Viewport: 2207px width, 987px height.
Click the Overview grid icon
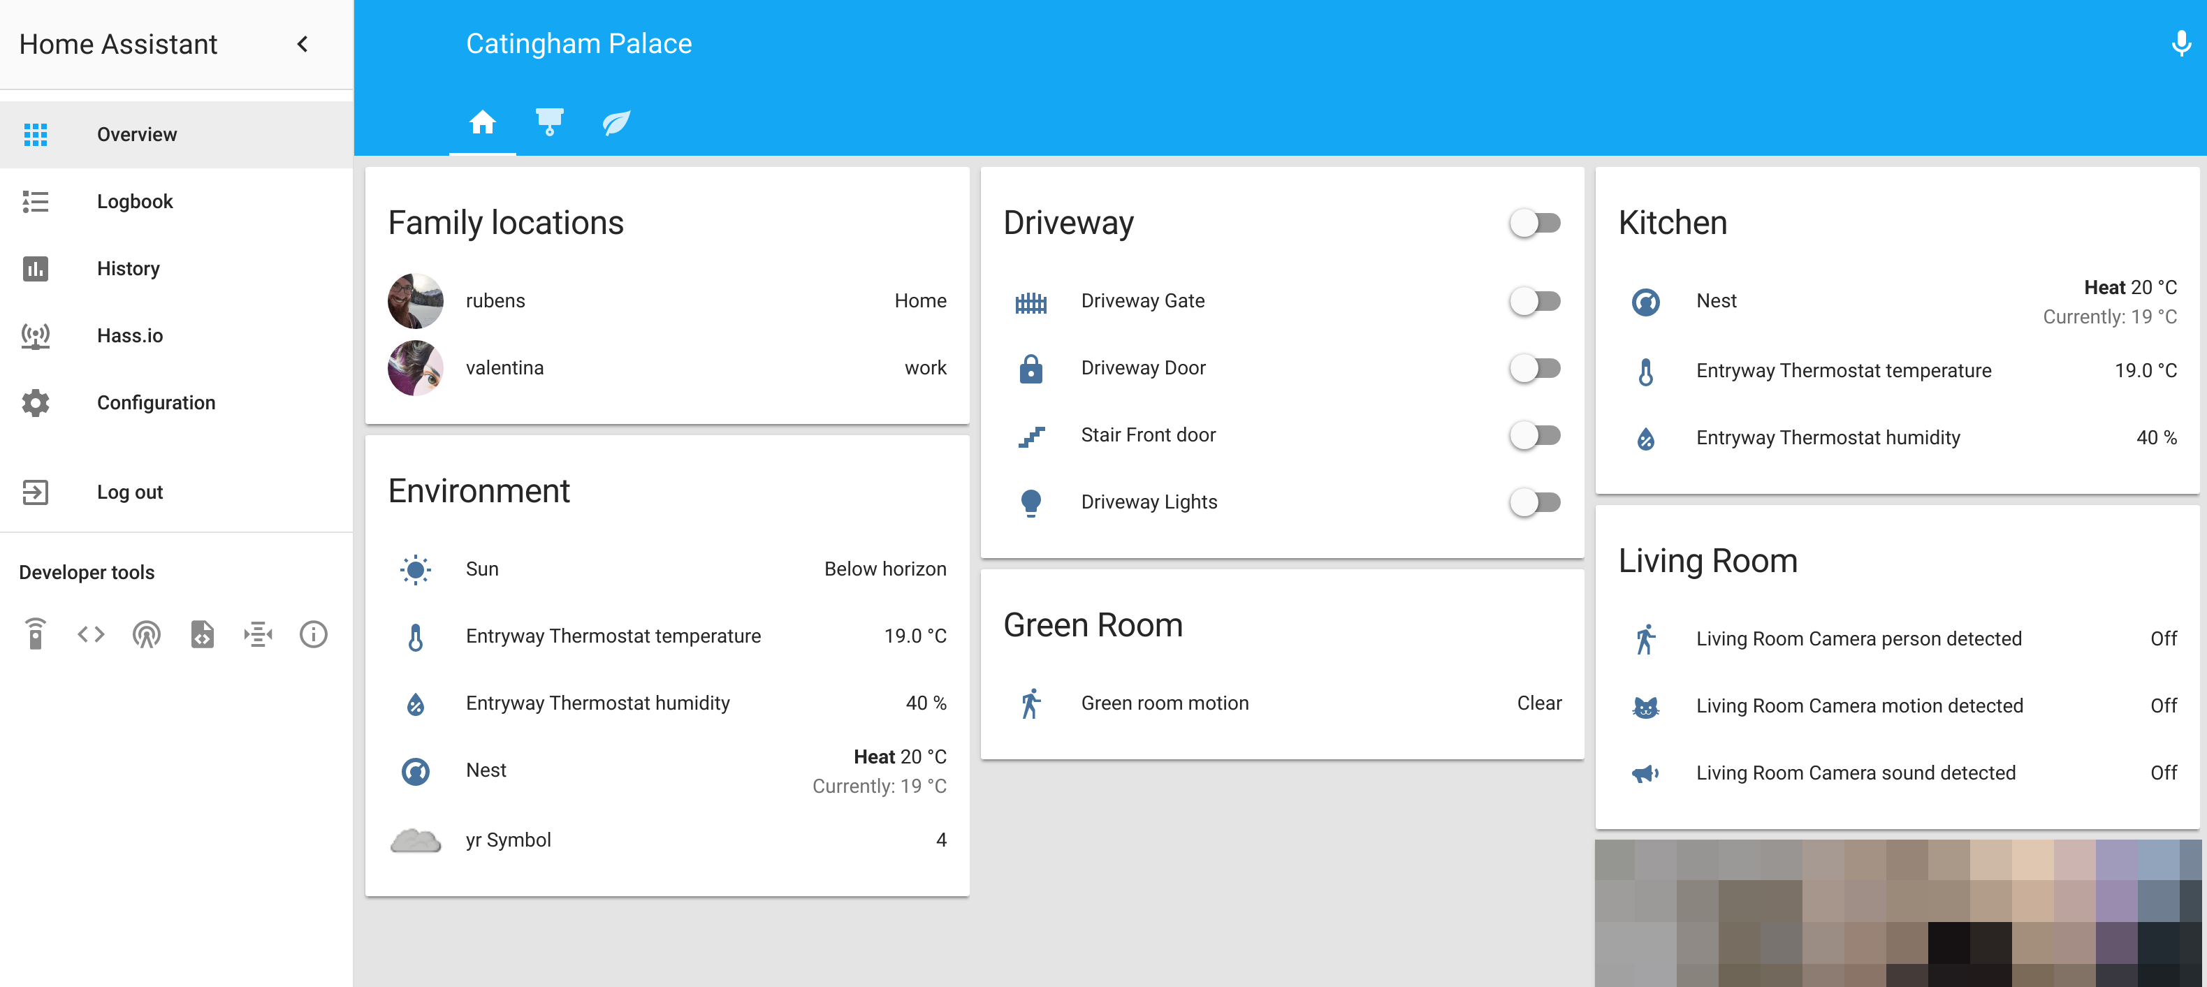coord(35,135)
